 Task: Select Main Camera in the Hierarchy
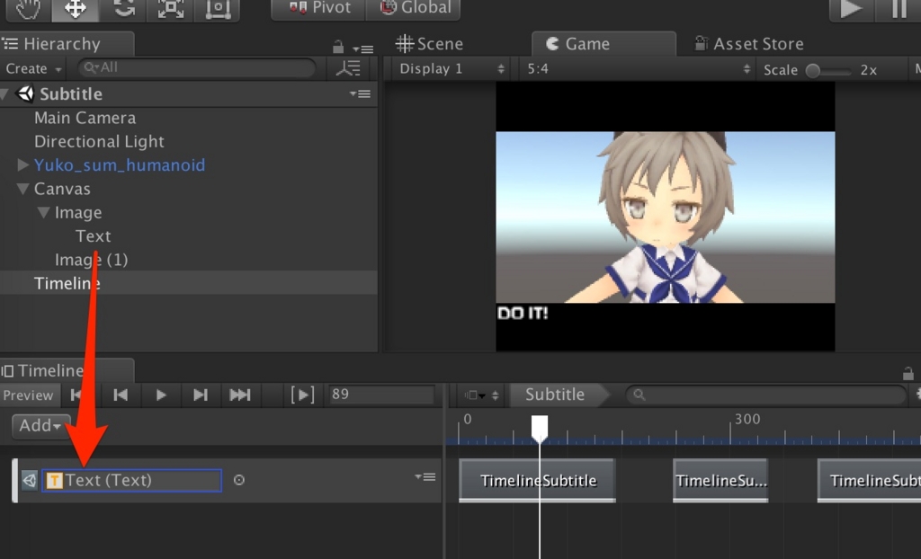85,118
